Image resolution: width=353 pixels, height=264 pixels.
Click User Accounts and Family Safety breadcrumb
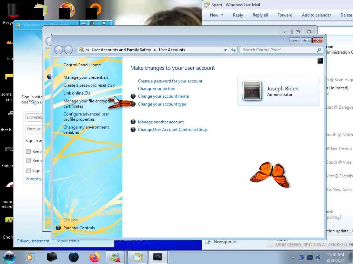coord(121,50)
